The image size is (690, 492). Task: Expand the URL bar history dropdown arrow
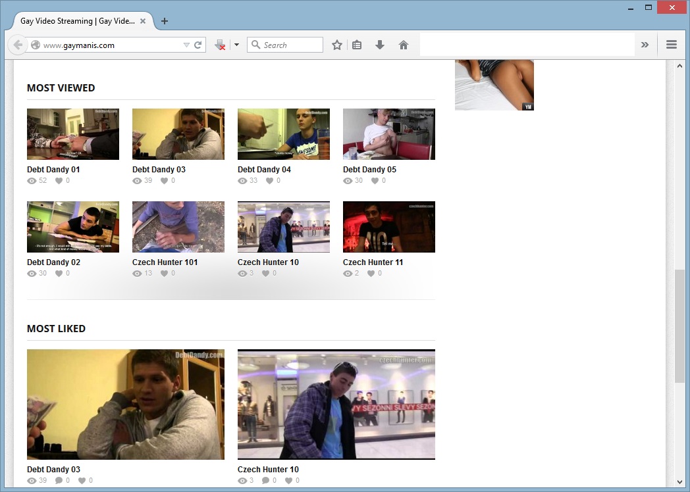pos(186,45)
